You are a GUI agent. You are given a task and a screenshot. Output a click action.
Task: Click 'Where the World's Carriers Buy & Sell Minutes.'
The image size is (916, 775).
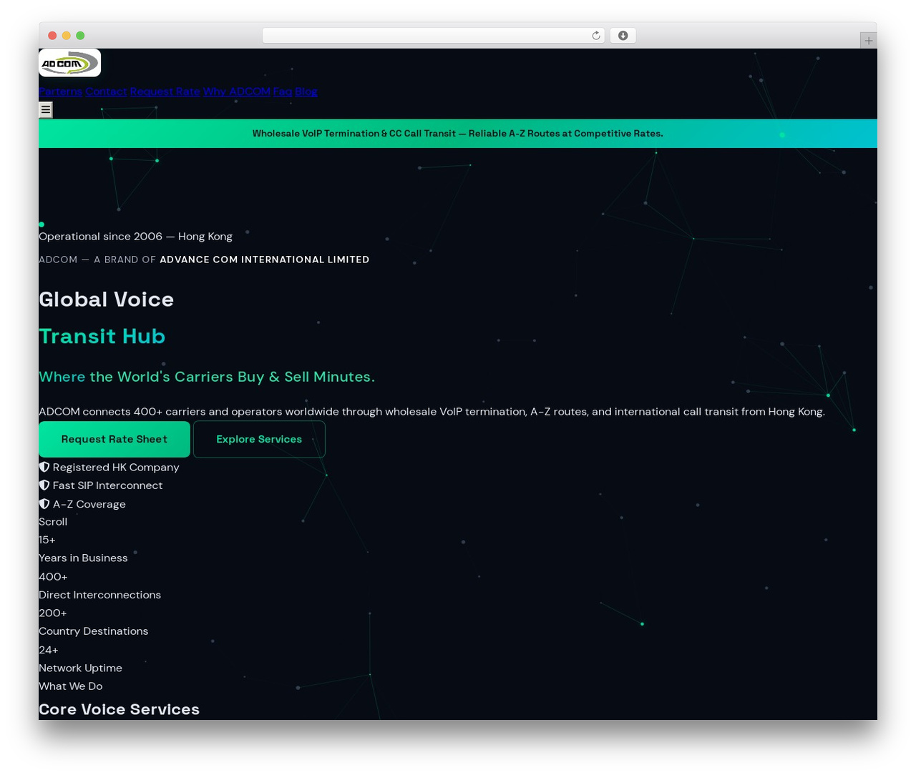click(x=207, y=377)
